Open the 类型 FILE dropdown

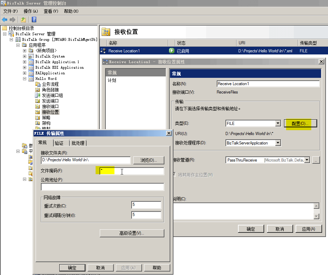click(x=278, y=123)
